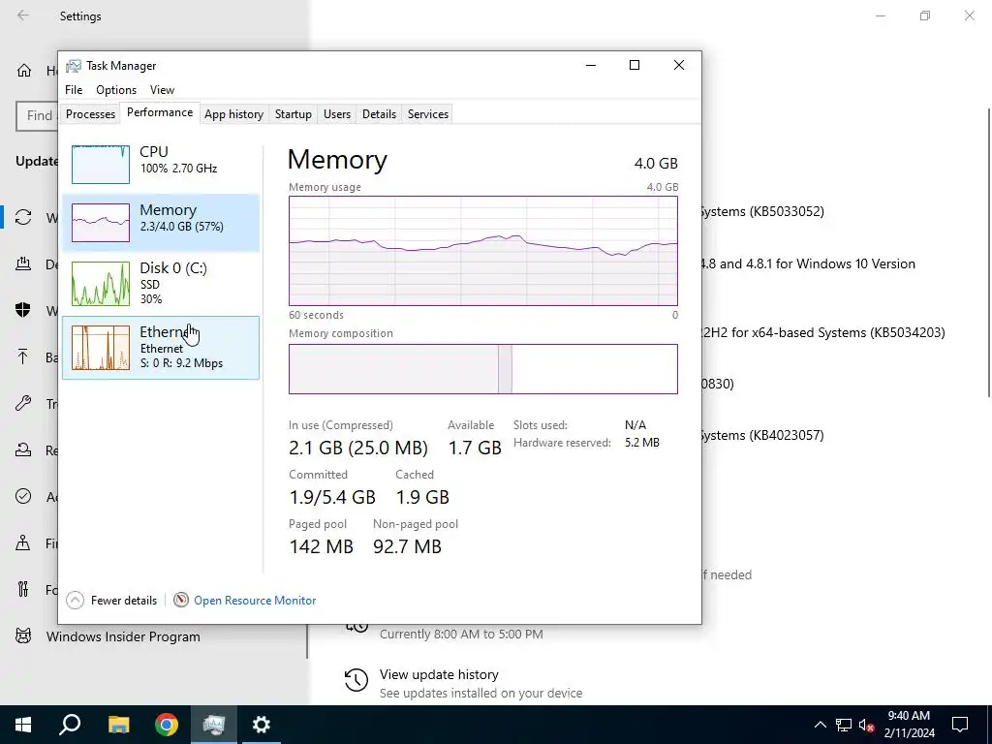The height and width of the screenshot is (744, 992).
Task: Click the Recovery icon in Settings sidebar
Action: click(x=23, y=449)
